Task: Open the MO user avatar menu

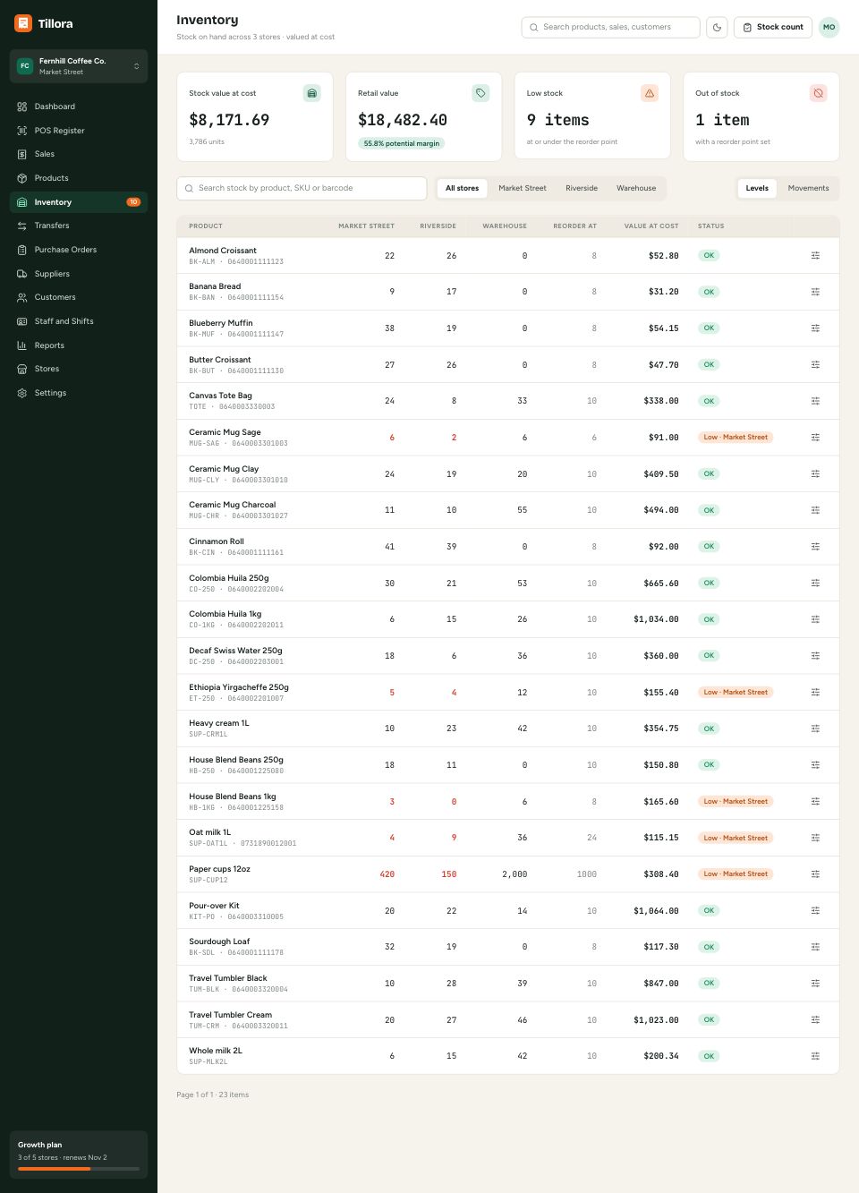Action: click(x=829, y=27)
